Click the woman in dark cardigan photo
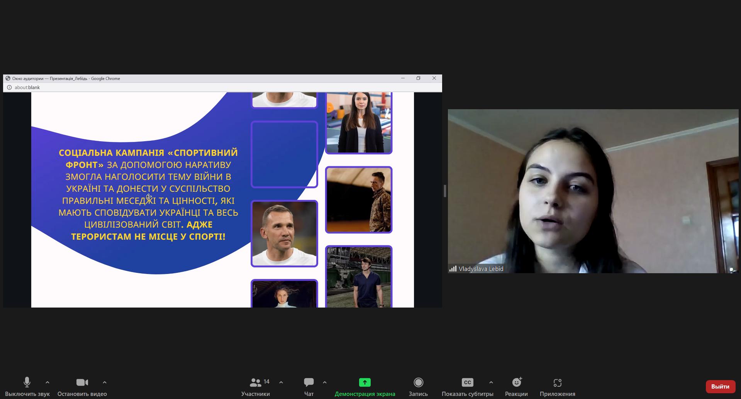 coord(359,123)
